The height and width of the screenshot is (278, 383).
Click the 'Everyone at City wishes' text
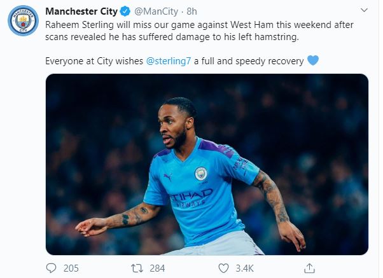coord(94,61)
